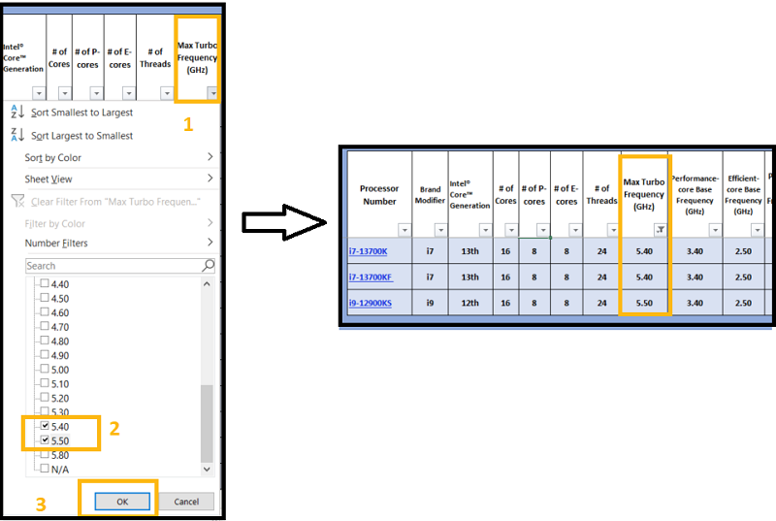Open Intel Core Generation filter dropdown in left panel
This screenshot has height=521, width=776.
coord(39,93)
